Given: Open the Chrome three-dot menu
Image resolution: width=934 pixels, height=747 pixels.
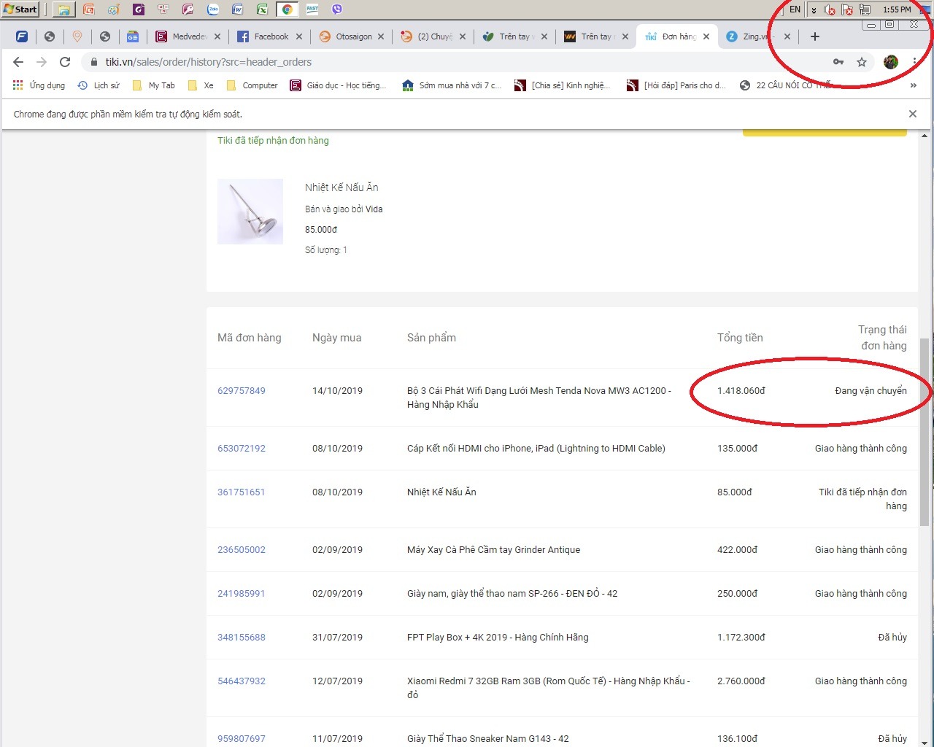Looking at the screenshot, I should tap(914, 62).
